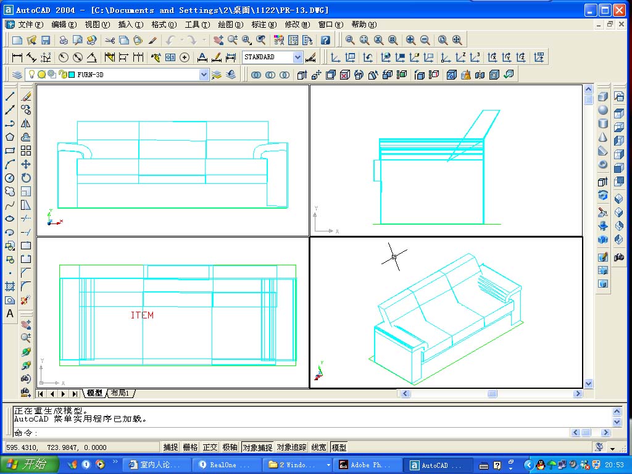632x474 pixels.
Task: Switch to the 布局1 layout tab
Action: pos(120,393)
